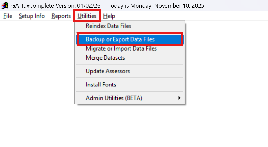Select Migrate or Import Data Files
Screen dimensions: 268x147
pyautogui.click(x=121, y=49)
